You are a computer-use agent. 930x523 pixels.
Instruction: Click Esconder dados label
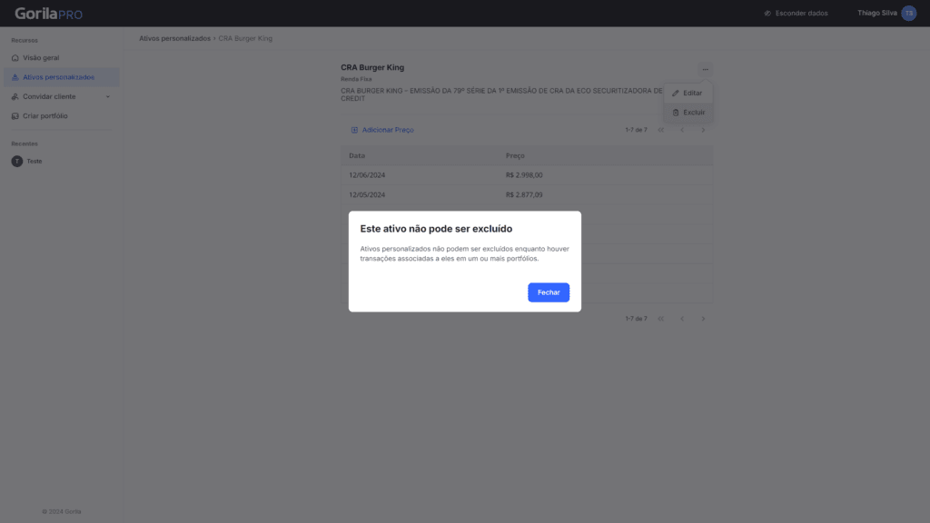coord(801,13)
